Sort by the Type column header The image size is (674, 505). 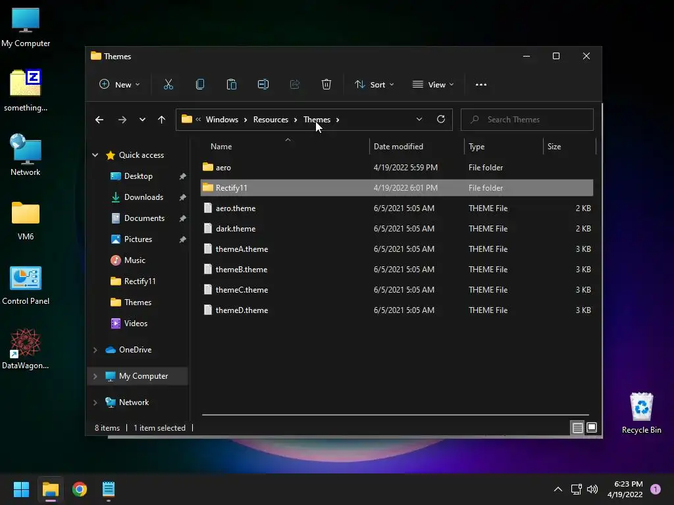pyautogui.click(x=504, y=147)
